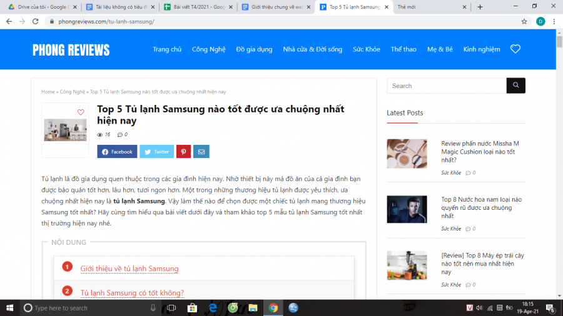
Task: Open the Đồ gia dụng menu item
Action: [x=254, y=49]
